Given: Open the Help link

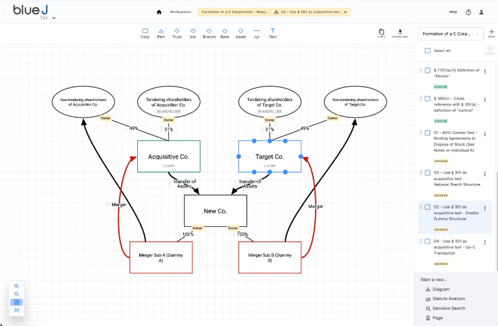Looking at the screenshot, I should pos(453,12).
